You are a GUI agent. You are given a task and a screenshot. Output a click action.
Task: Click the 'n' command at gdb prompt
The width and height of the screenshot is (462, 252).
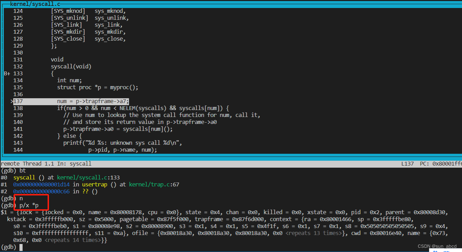coord(21,198)
